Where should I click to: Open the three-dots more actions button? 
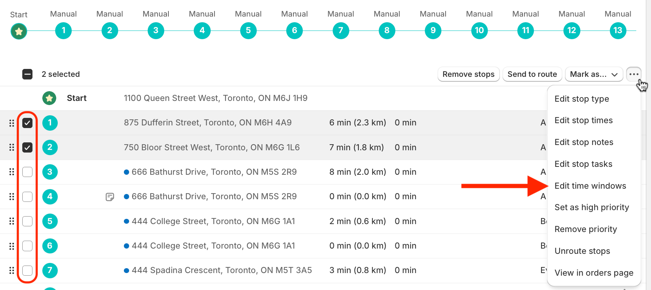634,74
